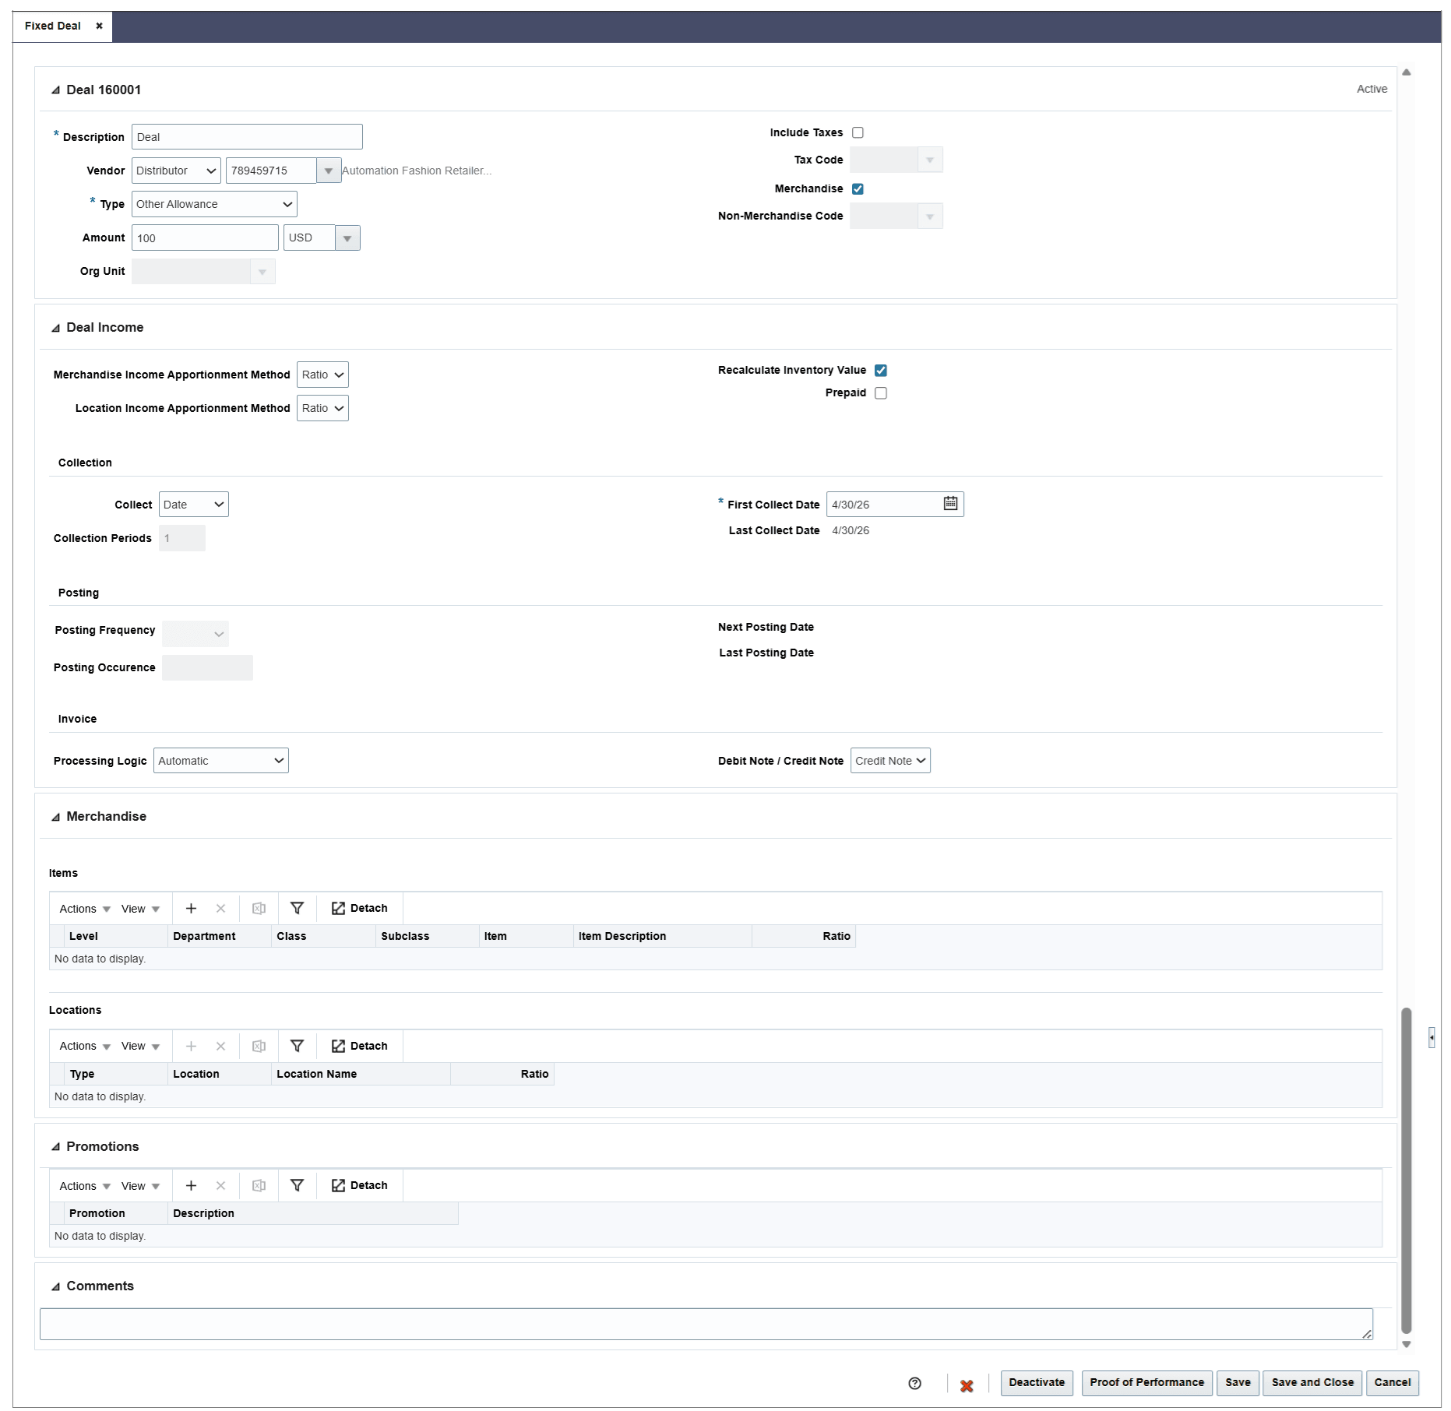
Task: Click the scroll up arrow
Action: pos(1407,72)
